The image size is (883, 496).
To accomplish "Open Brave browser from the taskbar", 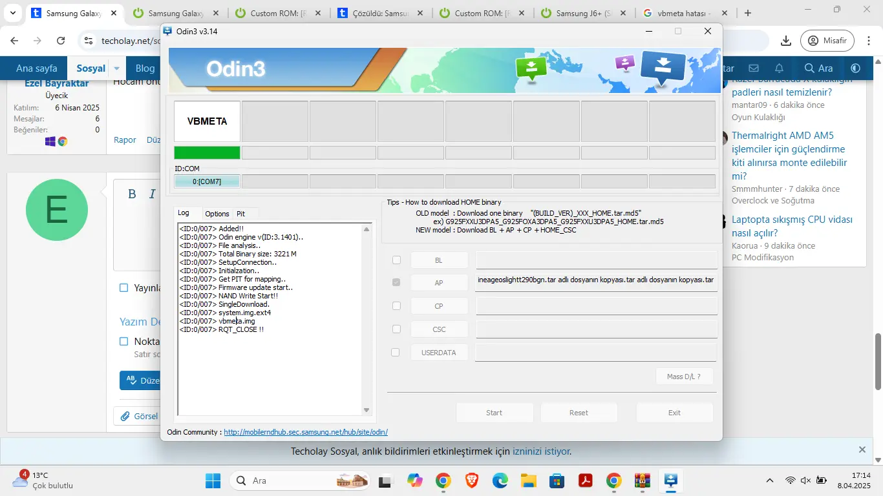I will click(472, 480).
